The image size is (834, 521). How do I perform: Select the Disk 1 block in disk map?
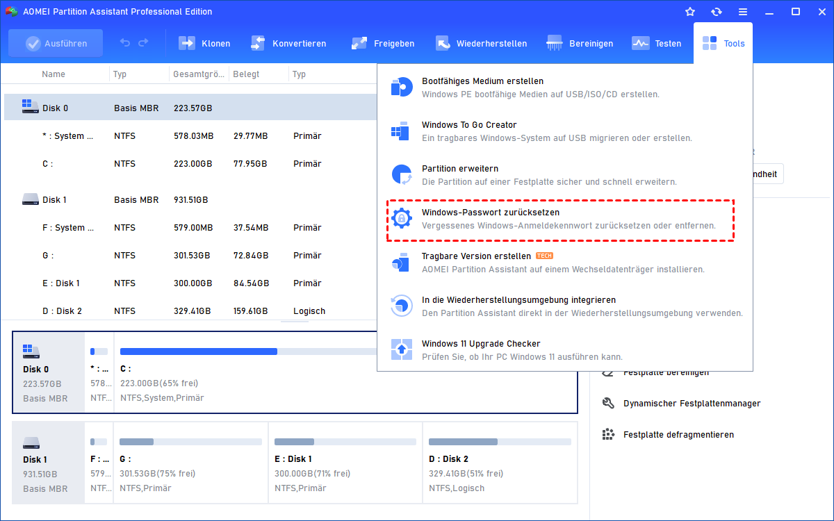point(49,463)
